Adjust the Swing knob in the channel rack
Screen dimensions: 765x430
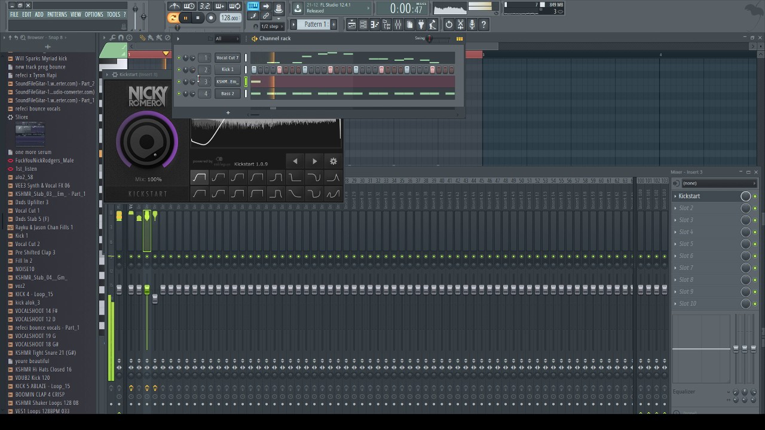pyautogui.click(x=429, y=39)
